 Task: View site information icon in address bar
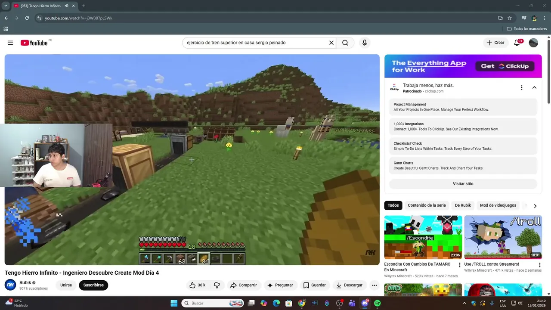click(x=39, y=18)
